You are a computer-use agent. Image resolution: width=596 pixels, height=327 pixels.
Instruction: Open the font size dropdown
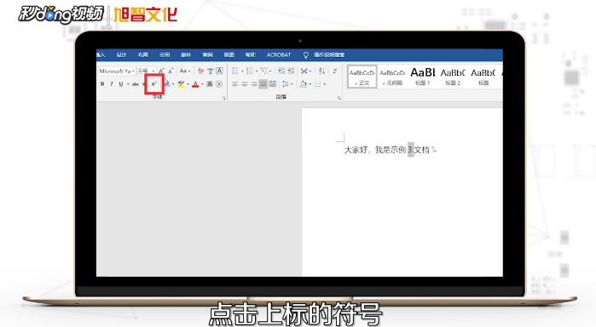click(153, 72)
